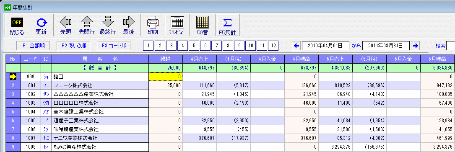Select customer △△△△△△産業株式会社

pyautogui.click(x=100, y=94)
